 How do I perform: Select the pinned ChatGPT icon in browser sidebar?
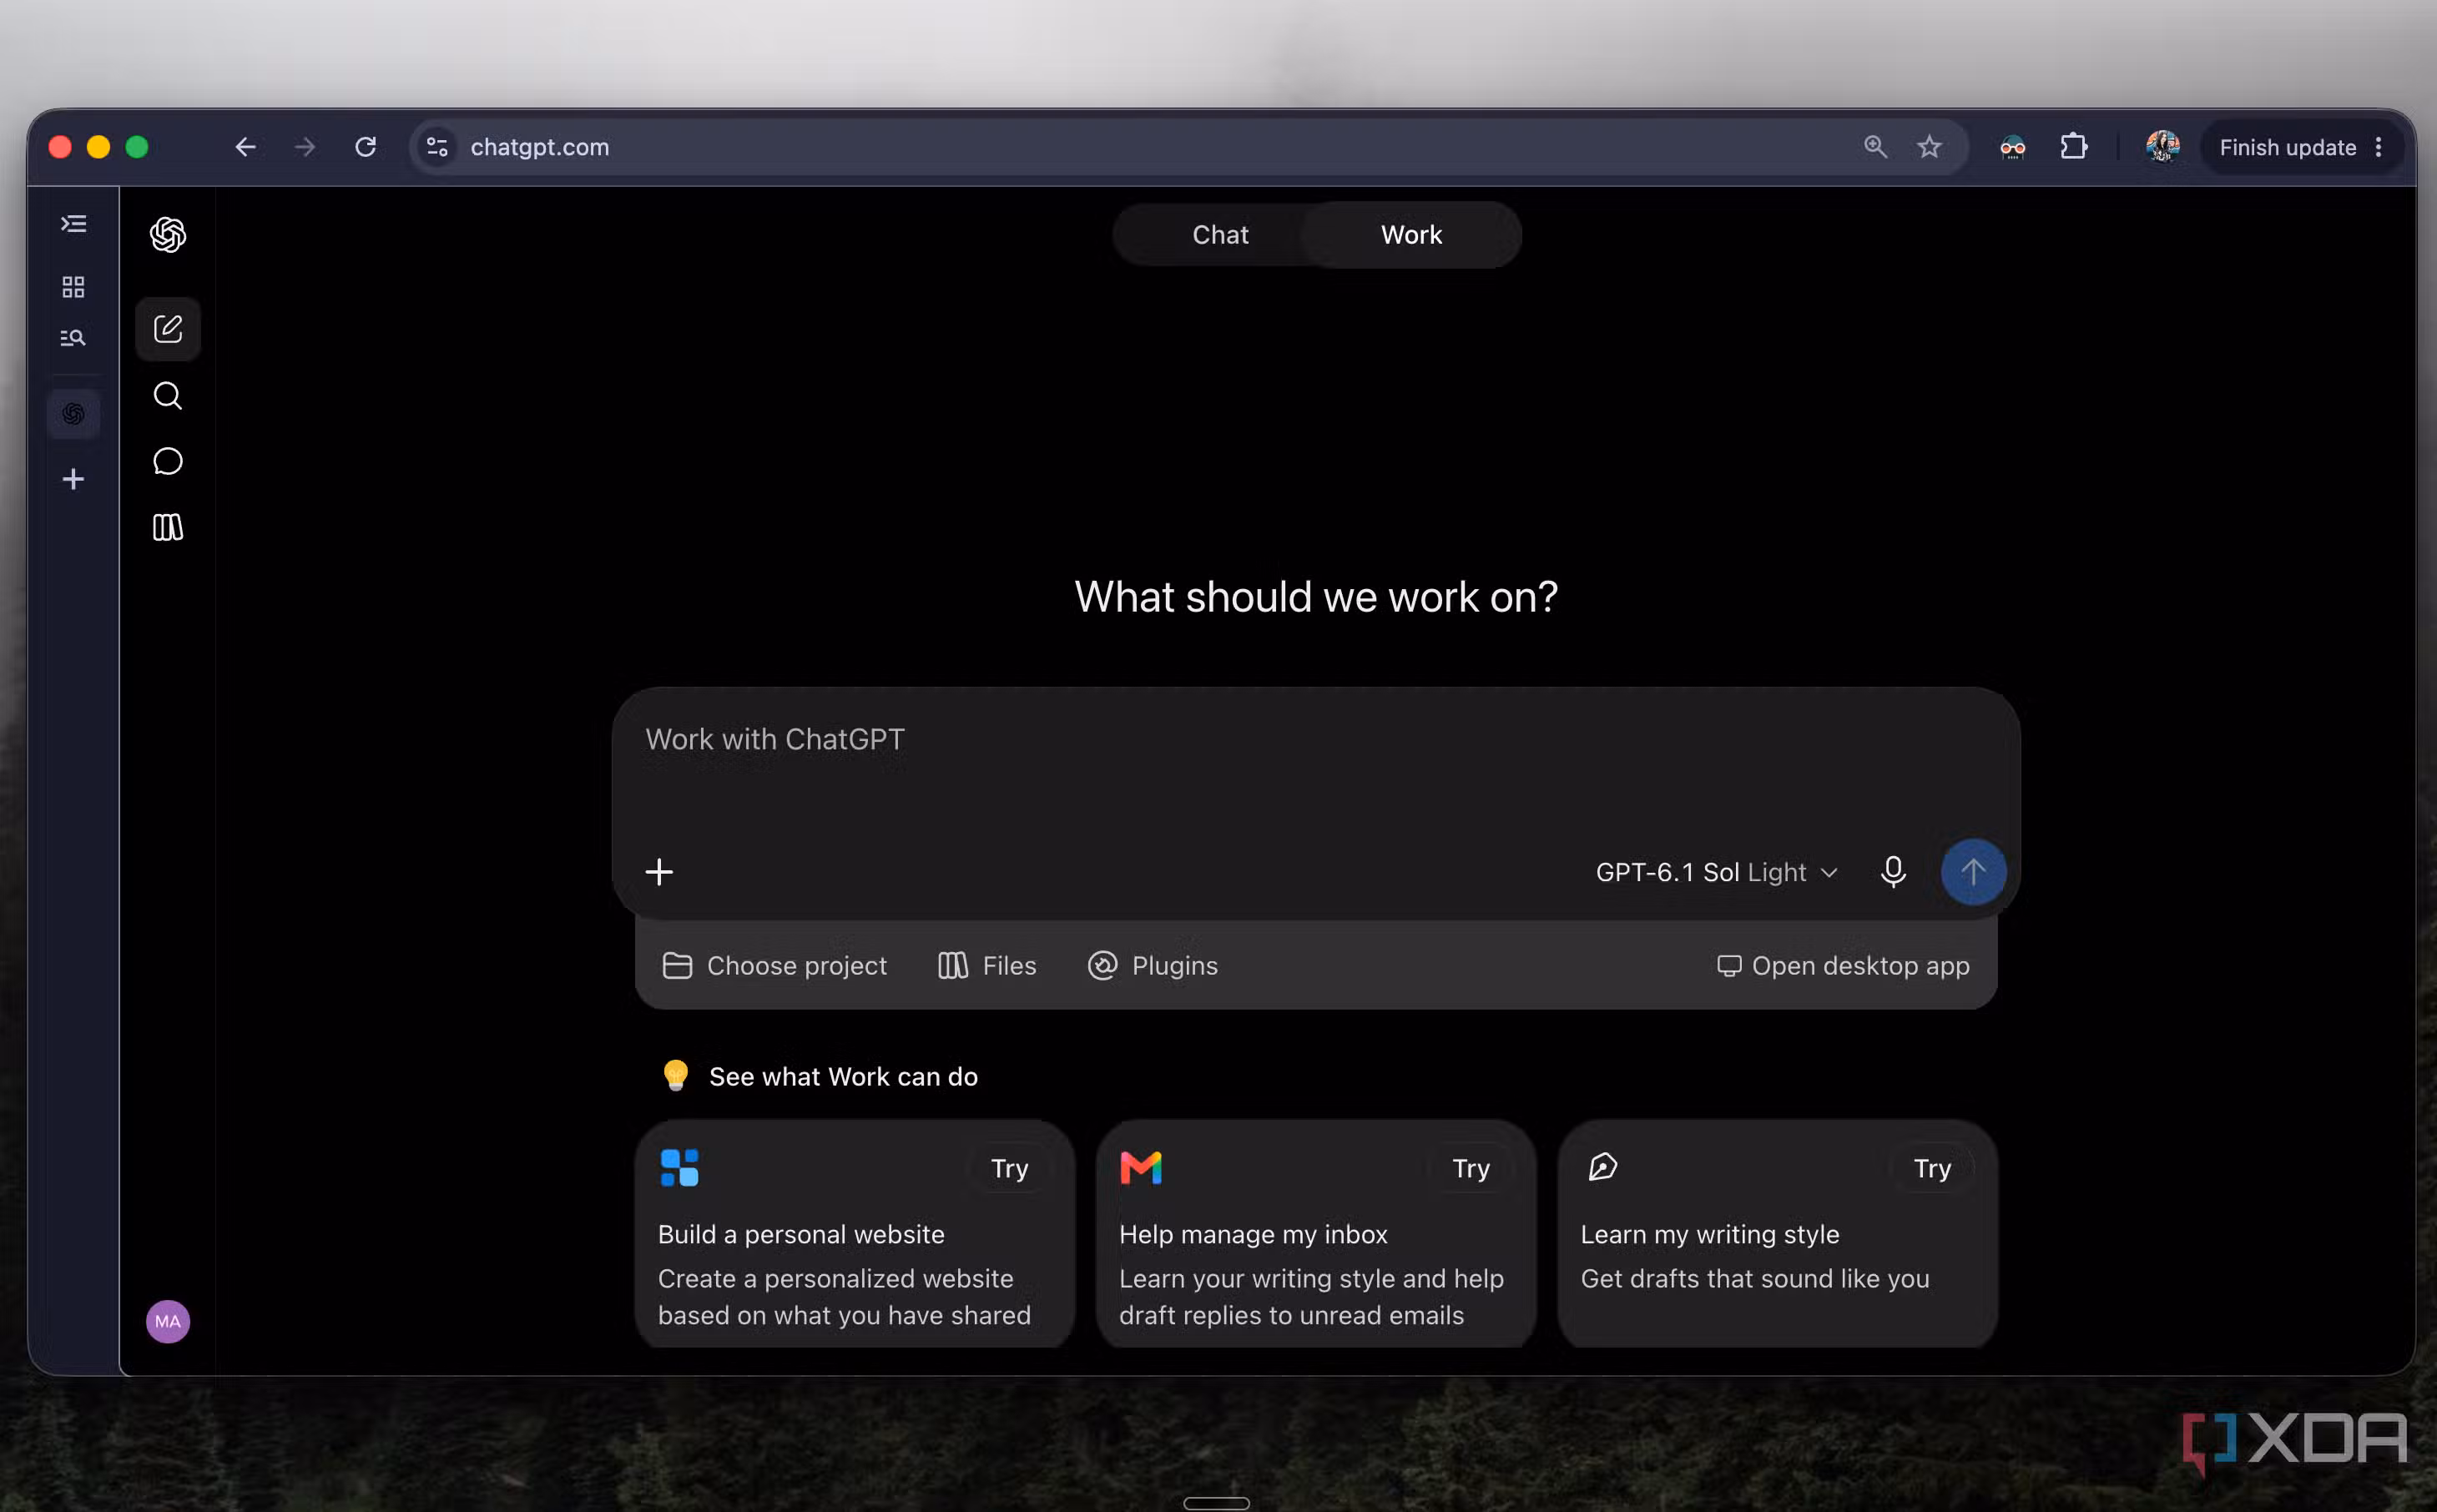tap(73, 414)
